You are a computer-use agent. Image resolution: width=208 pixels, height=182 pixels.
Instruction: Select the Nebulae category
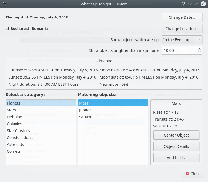point(14,117)
